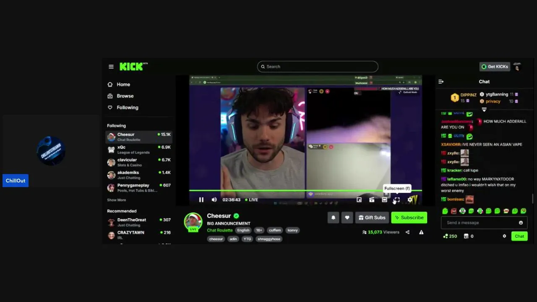Click the clip creation icon in player
Viewport: 537px width, 302px height.
[x=372, y=200]
